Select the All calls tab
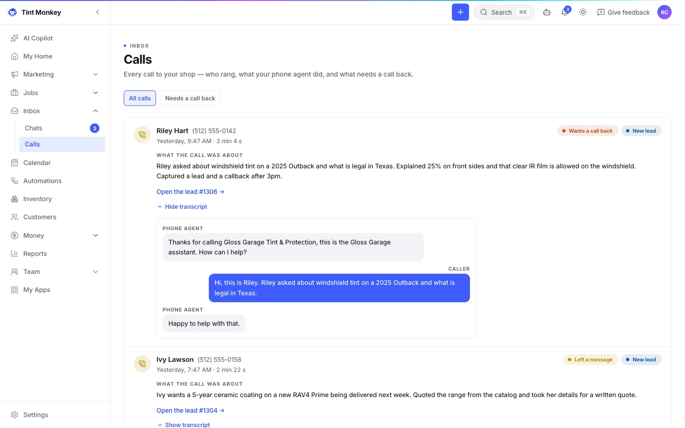 (x=140, y=98)
